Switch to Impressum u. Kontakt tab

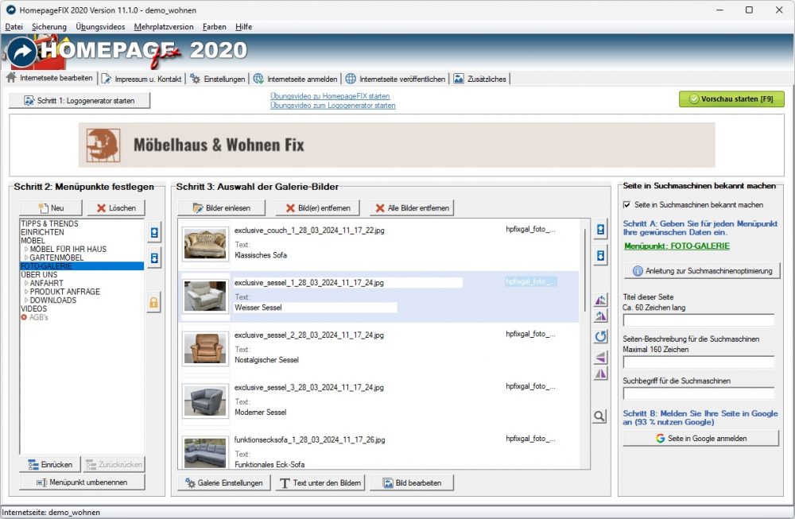point(142,79)
